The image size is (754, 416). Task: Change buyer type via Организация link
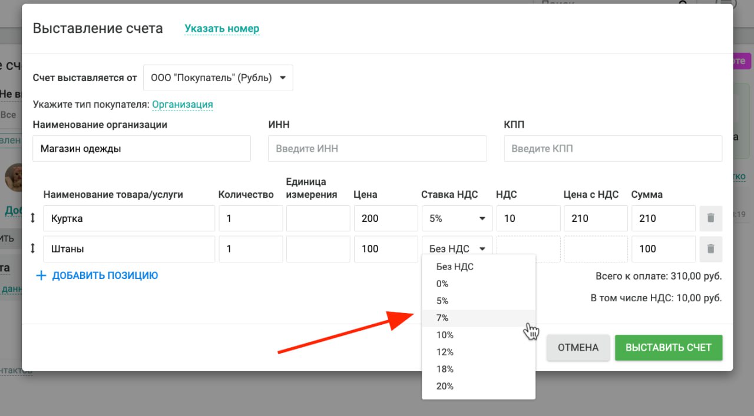pyautogui.click(x=183, y=105)
